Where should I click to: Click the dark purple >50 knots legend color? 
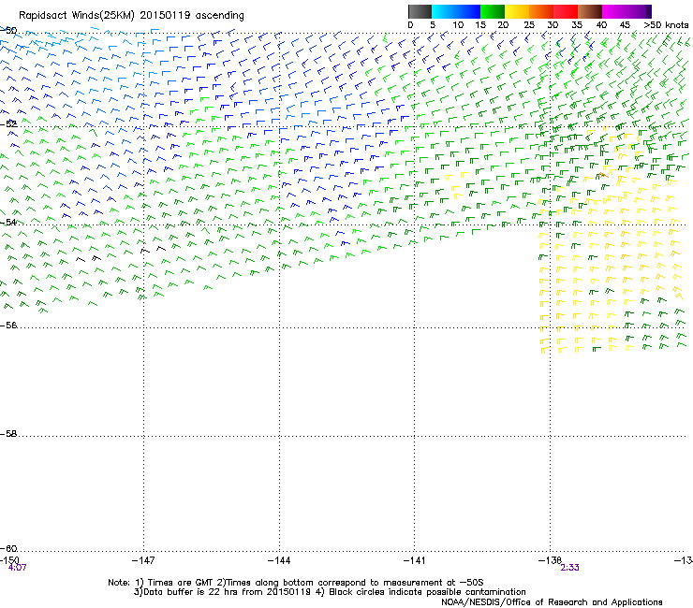coord(649,11)
